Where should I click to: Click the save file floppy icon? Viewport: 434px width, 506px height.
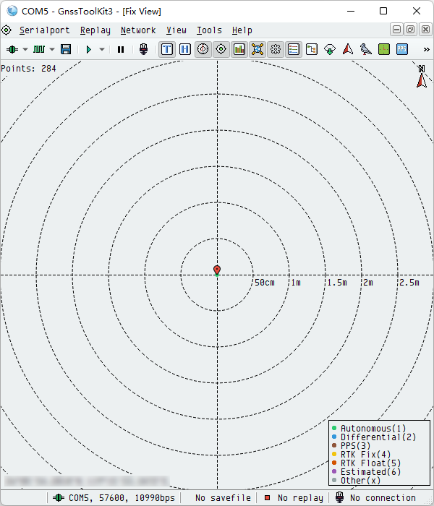click(x=66, y=49)
